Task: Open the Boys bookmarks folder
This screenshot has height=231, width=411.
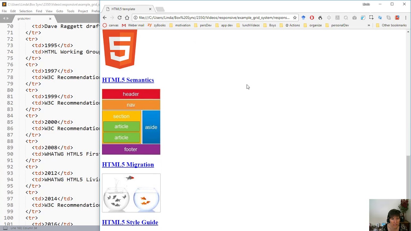Action: click(x=269, y=25)
